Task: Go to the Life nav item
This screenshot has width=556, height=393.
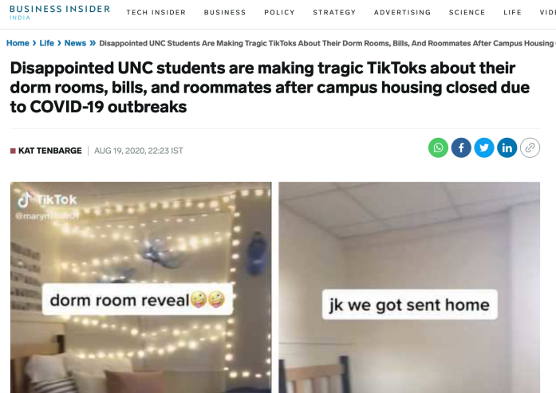Action: point(512,13)
